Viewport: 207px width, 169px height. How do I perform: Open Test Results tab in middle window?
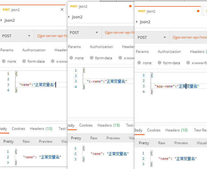click(x=130, y=125)
